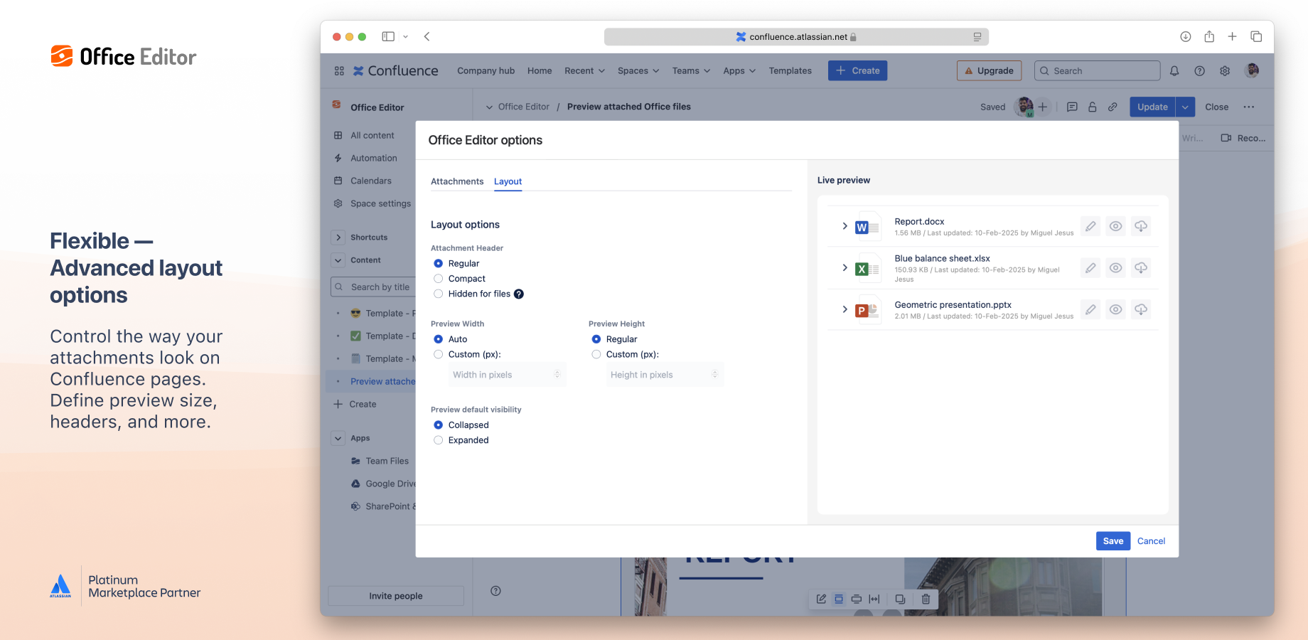
Task: Open the Teams dropdown menu
Action: click(691, 70)
